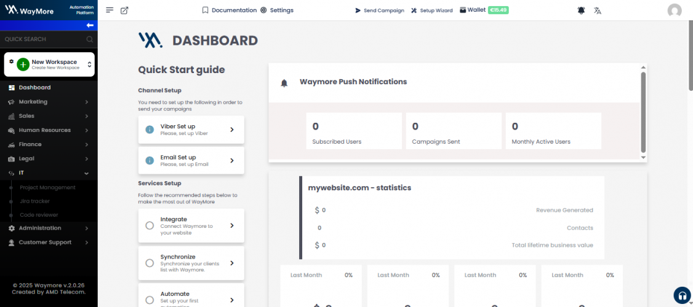Open Jira tracker under IT
The width and height of the screenshot is (693, 307).
click(35, 201)
